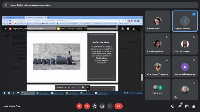The width and height of the screenshot is (200, 112).
Task: Open the Activities panel icon
Action: tap(194, 106)
